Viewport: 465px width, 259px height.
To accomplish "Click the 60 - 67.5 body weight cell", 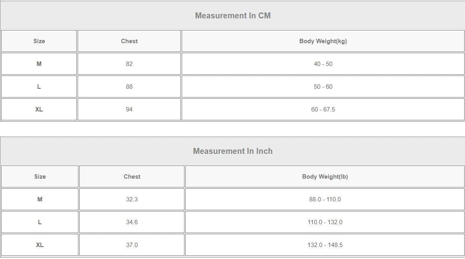I will (323, 110).
